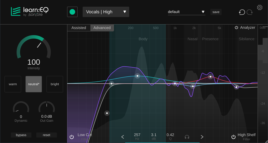The image size is (268, 143).
Task: Switch to the Assisted tab
Action: (79, 28)
